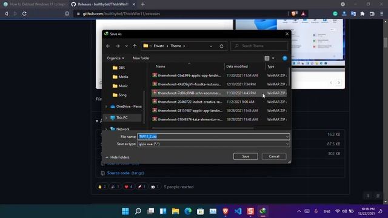Click Back arrow in Save As dialog
The height and width of the screenshot is (218, 388).
pyautogui.click(x=108, y=46)
